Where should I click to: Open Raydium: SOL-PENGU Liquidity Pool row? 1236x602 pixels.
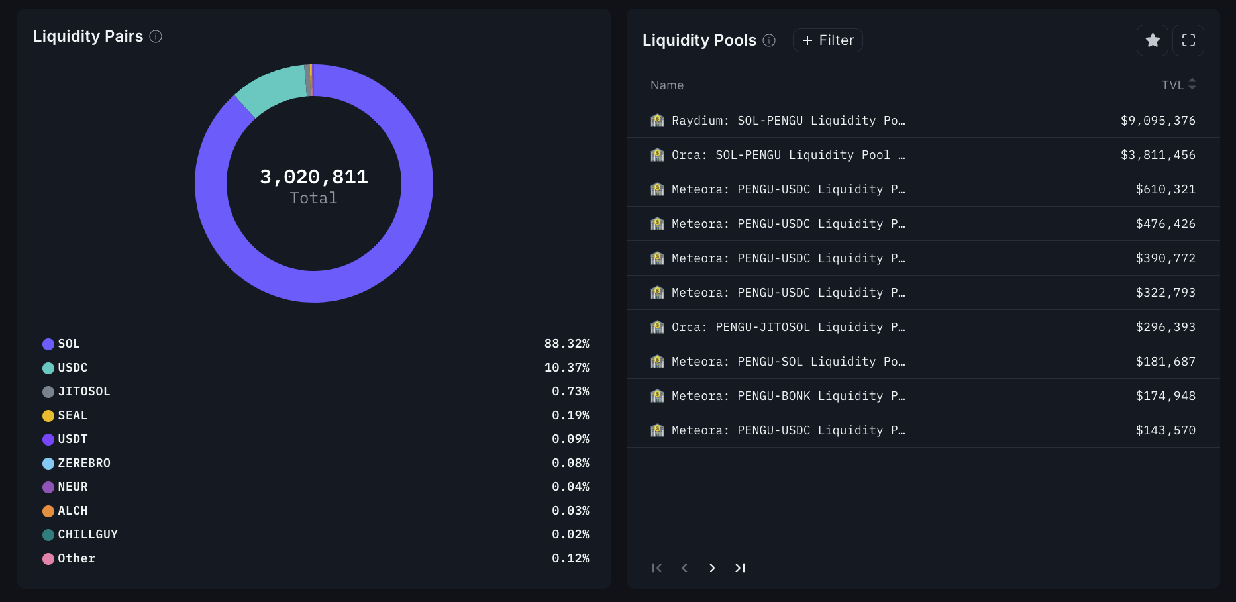923,121
